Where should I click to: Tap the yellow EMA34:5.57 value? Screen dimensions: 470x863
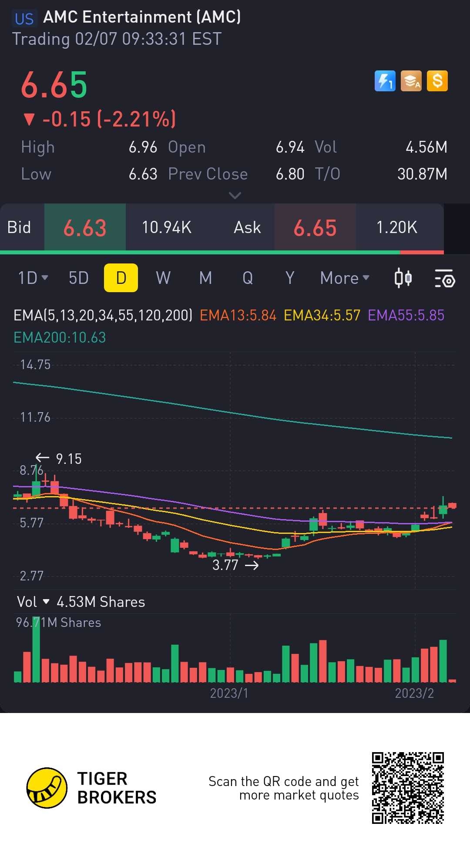point(322,315)
